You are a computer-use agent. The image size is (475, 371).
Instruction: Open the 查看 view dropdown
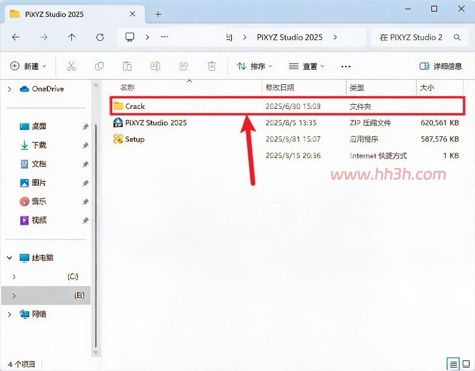[x=306, y=66]
